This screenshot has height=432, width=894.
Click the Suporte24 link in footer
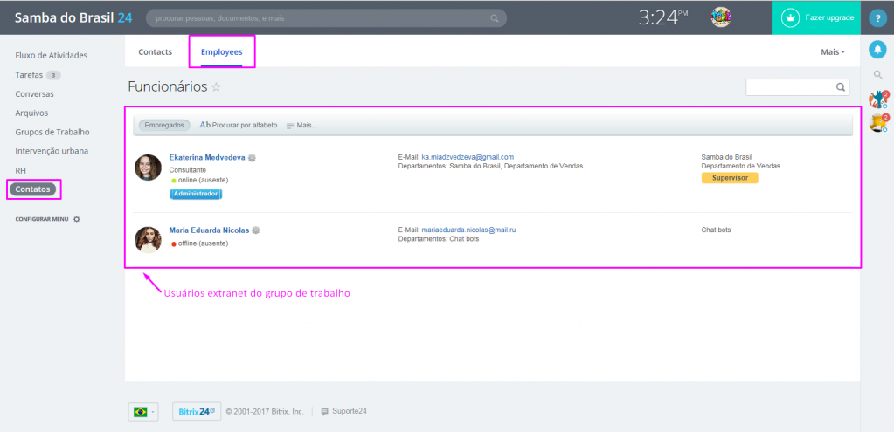tap(349, 412)
